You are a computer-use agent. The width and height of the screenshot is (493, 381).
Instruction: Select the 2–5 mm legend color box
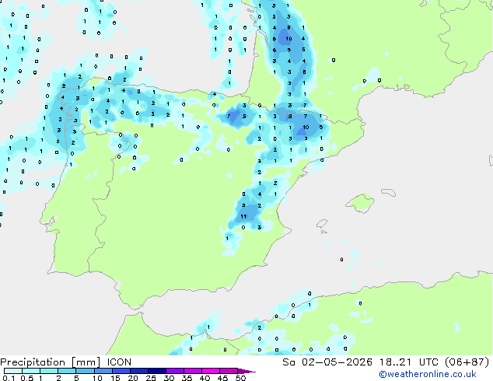67,371
